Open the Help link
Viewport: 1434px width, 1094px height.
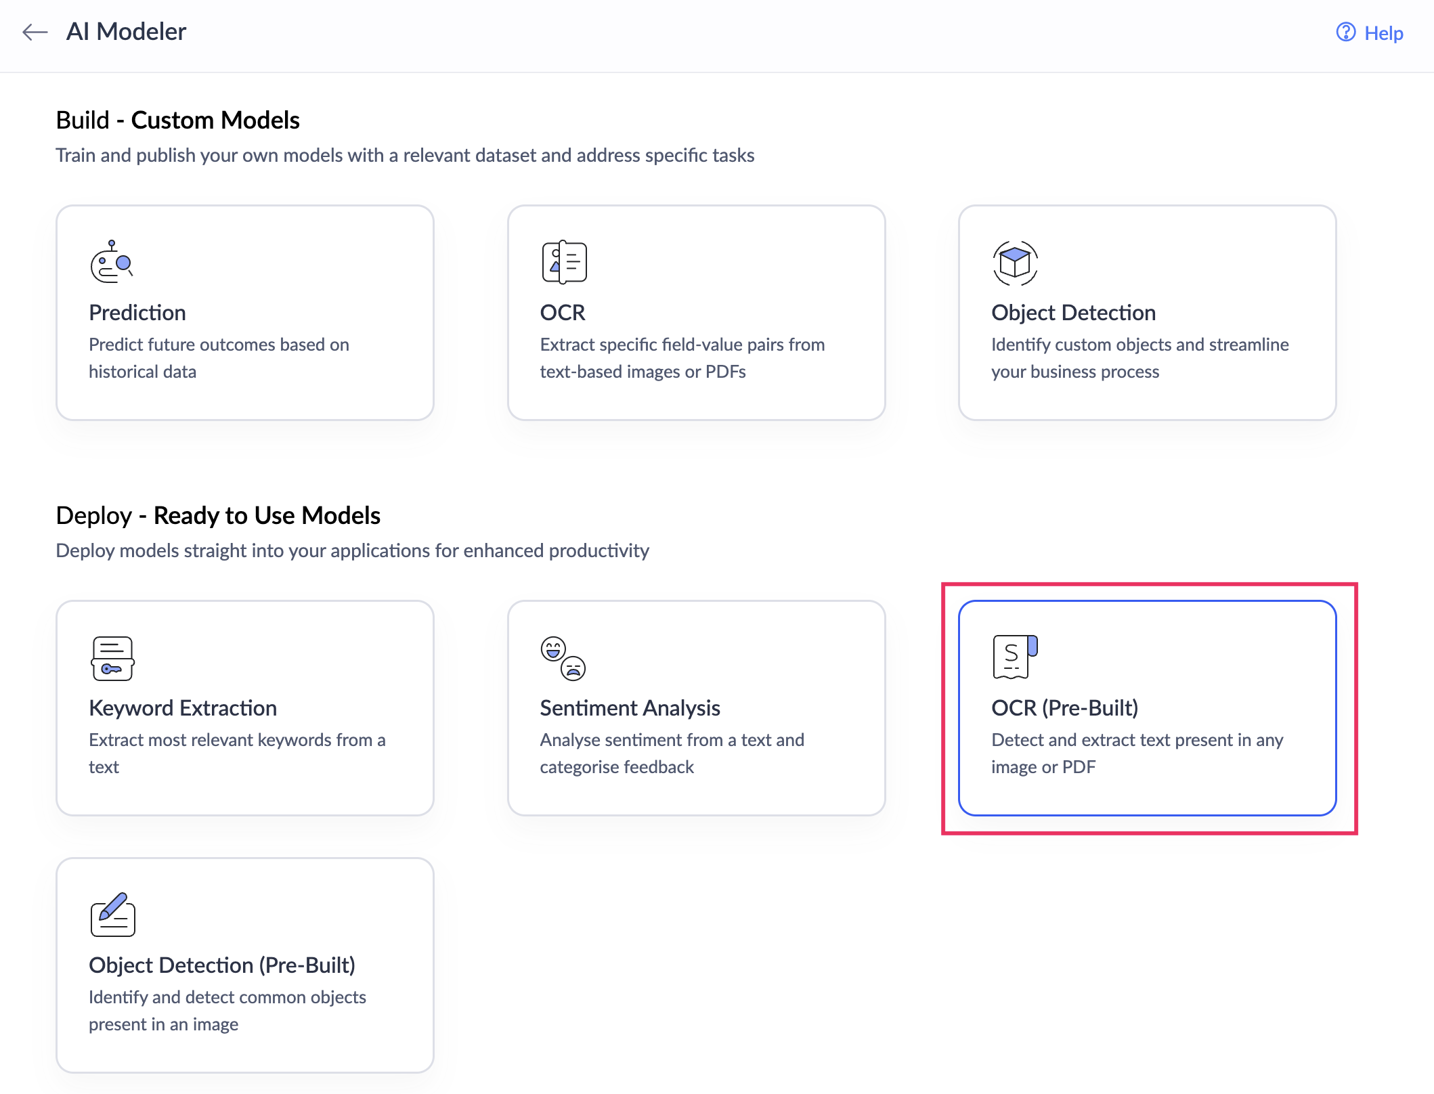1383,33
